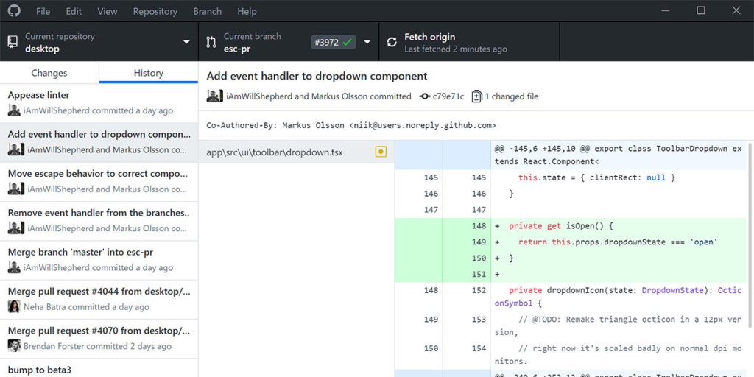Click the pull request #3972 status badge
The height and width of the screenshot is (377, 754).
[332, 43]
